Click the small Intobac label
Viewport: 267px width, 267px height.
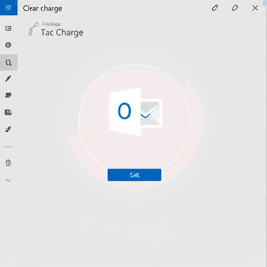point(51,24)
